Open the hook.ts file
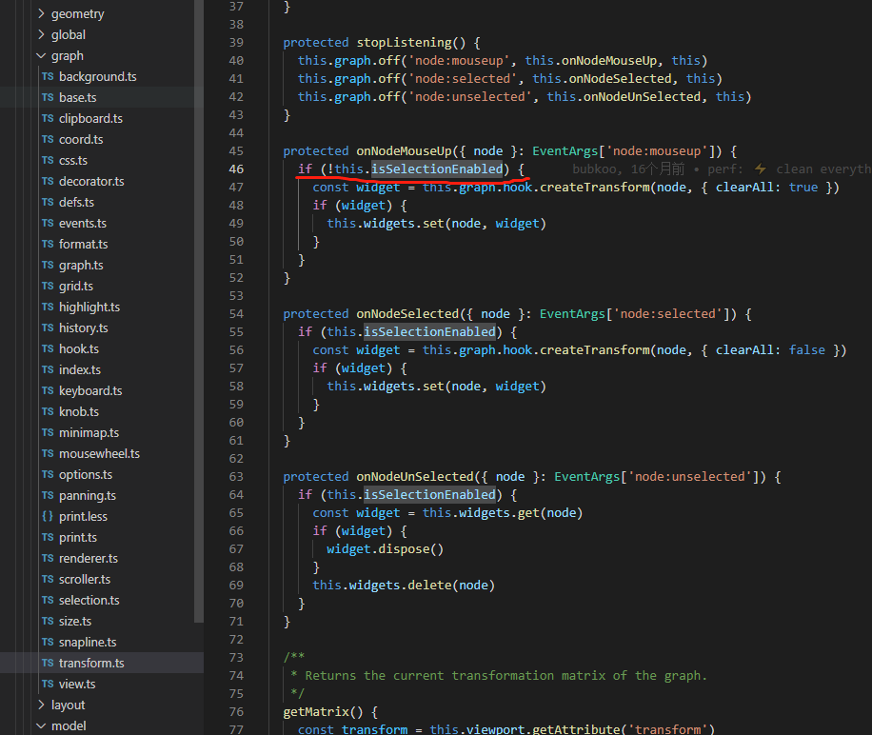Viewport: 872px width, 735px height. click(x=76, y=348)
